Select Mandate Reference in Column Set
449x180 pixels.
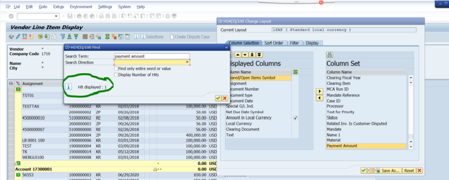click(x=366, y=95)
